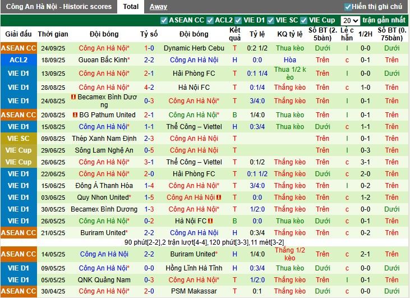Select the Đông Á Thanh Hóa team name
410x298 pixels.
click(104, 186)
